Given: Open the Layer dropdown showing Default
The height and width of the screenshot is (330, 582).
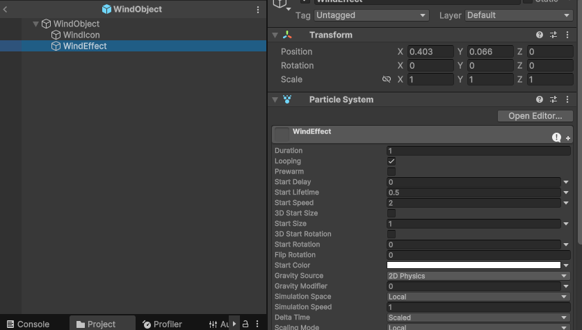Looking at the screenshot, I should [x=519, y=15].
